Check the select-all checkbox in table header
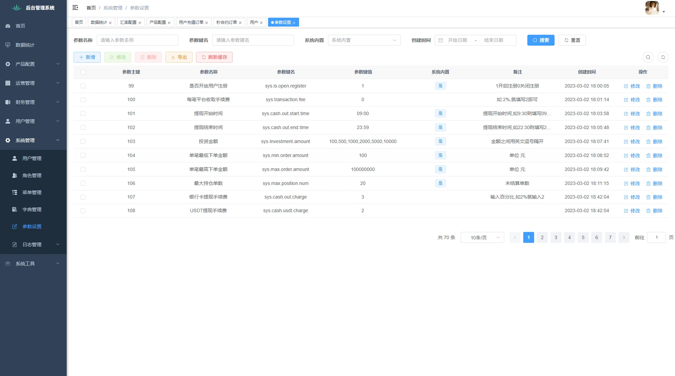Image resolution: width=675 pixels, height=376 pixels. 83,72
